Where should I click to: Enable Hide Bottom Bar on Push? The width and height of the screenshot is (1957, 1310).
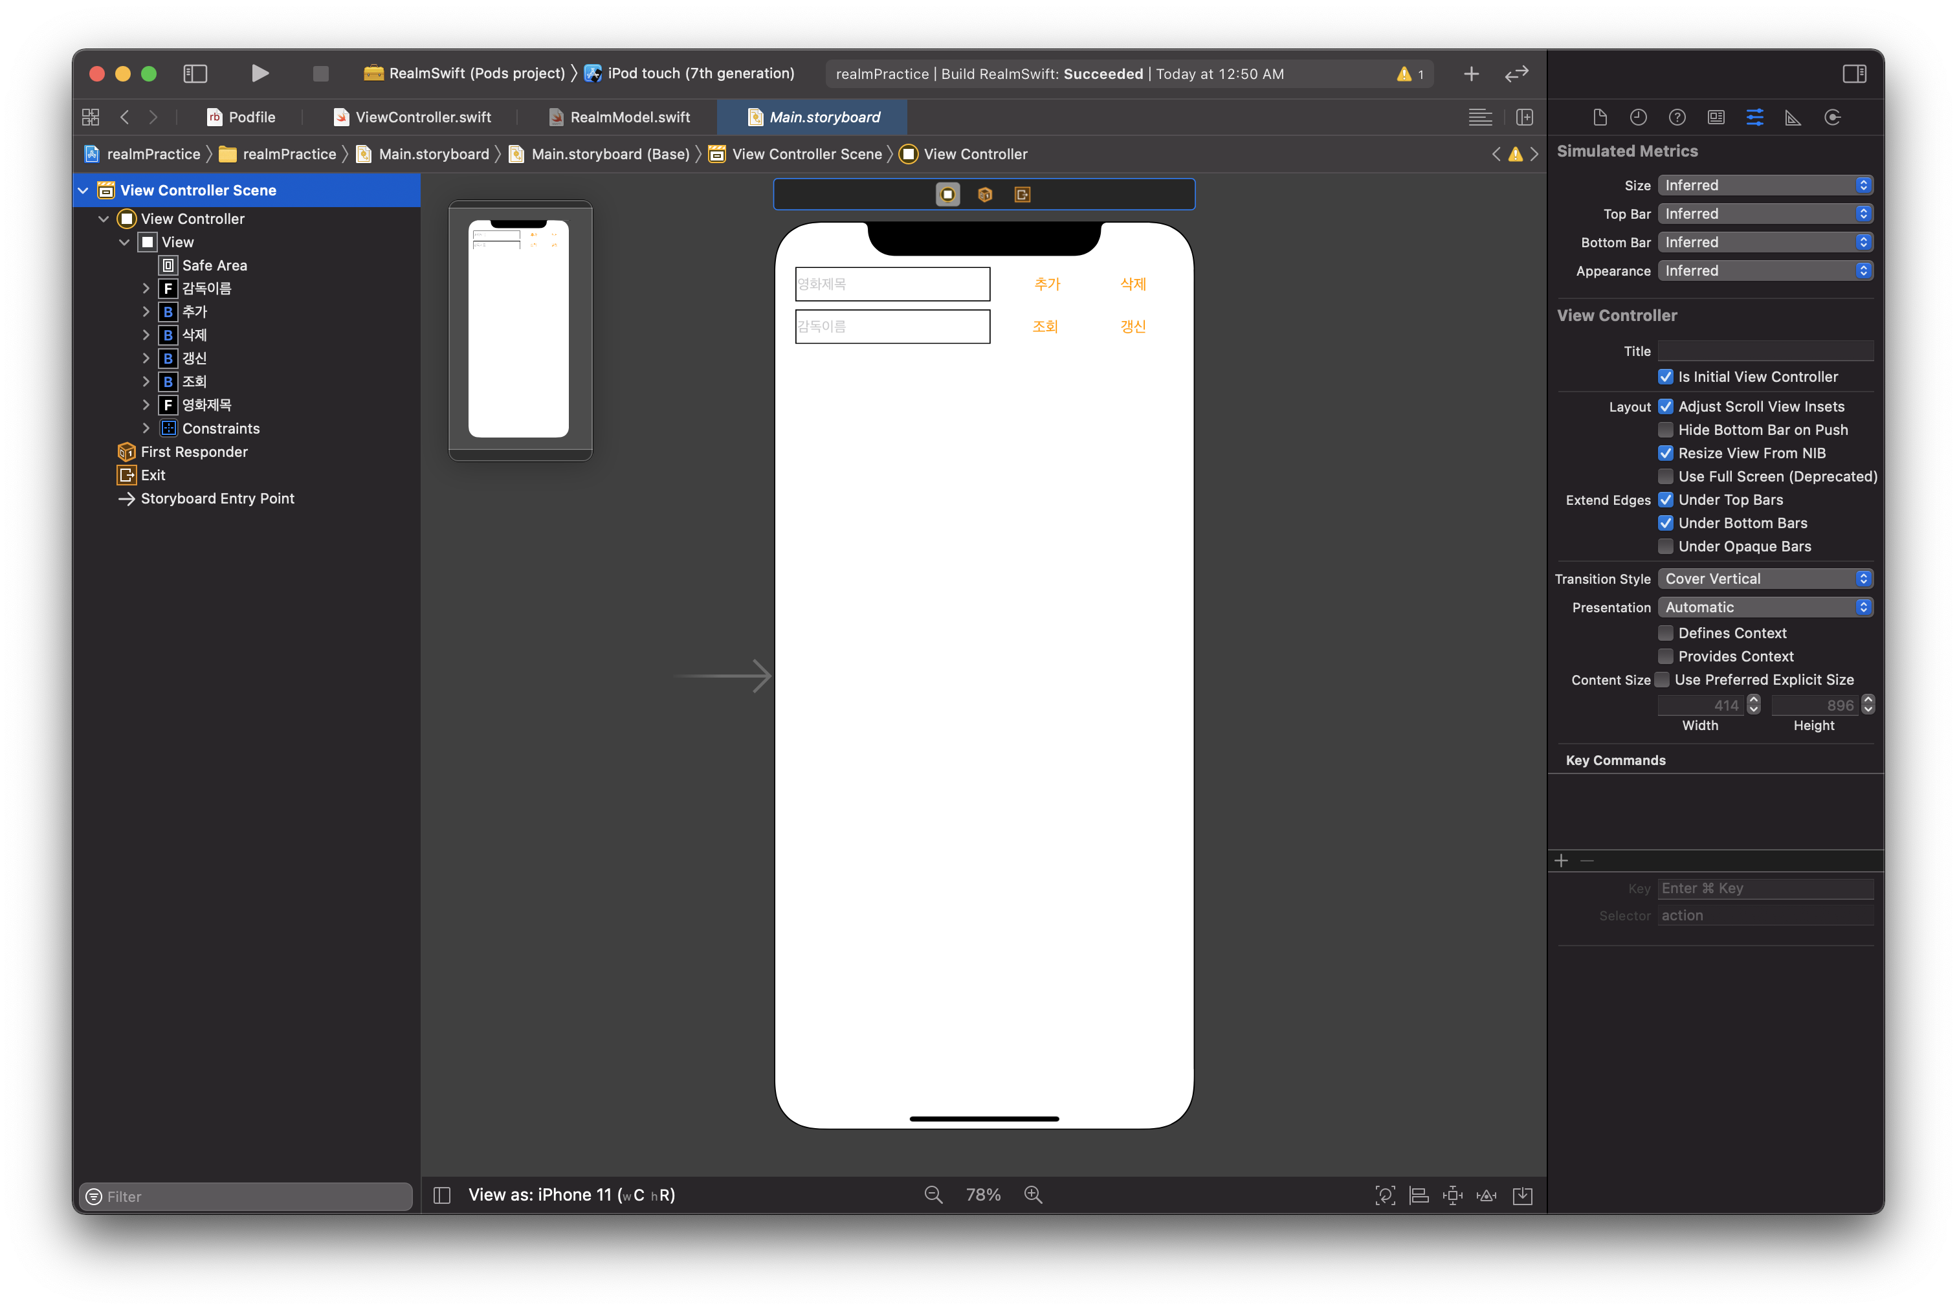pos(1666,429)
